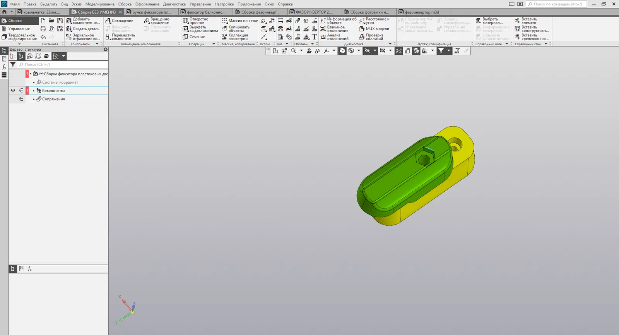Open file folder icon in system panel
The height and width of the screenshot is (335, 619).
pos(51,21)
